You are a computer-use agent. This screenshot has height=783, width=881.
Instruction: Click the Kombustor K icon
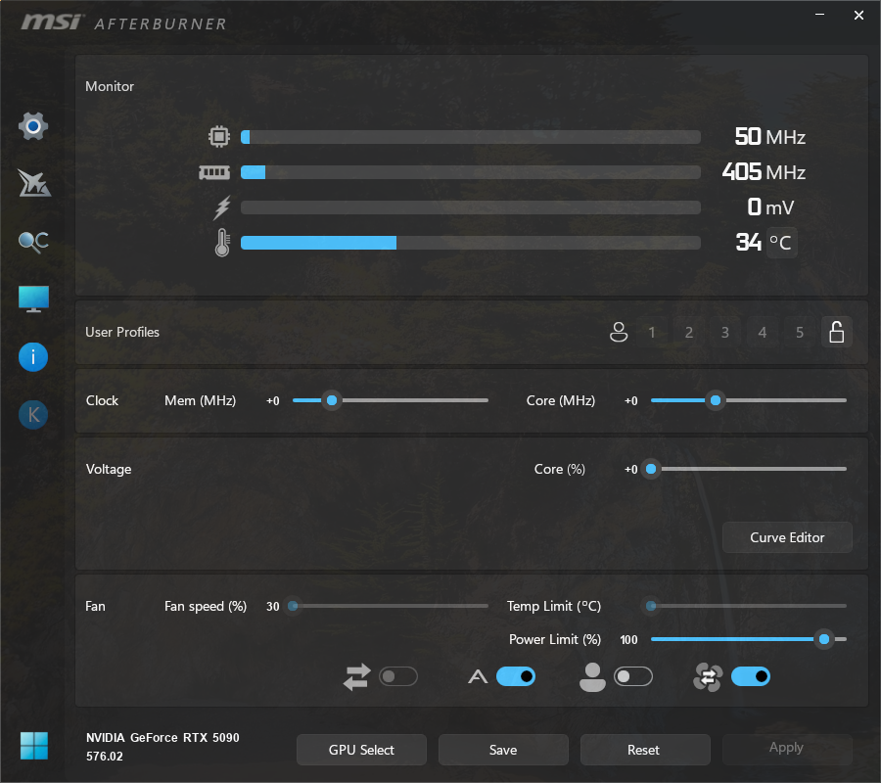tap(33, 415)
